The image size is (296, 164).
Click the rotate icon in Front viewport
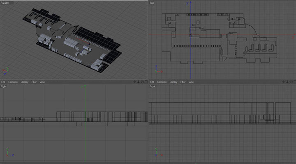[290, 82]
